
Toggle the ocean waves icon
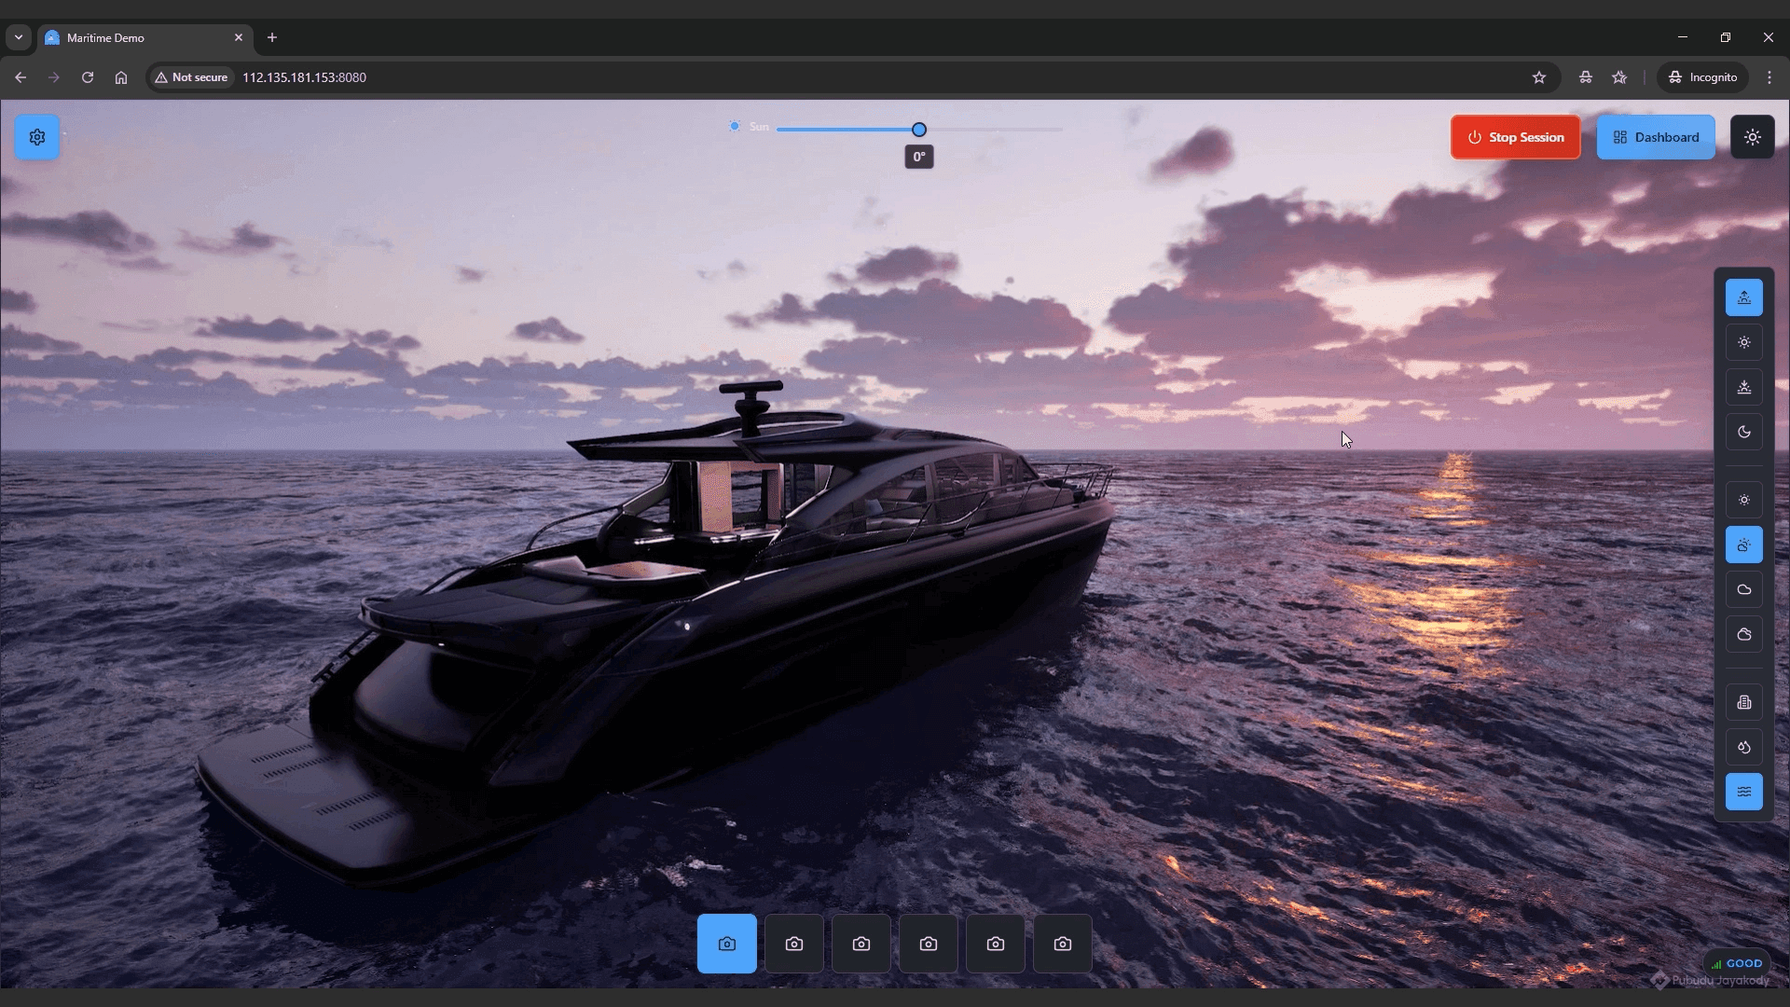click(x=1743, y=792)
